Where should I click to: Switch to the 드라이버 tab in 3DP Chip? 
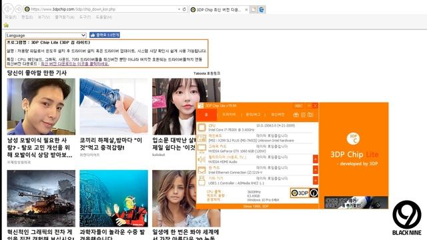point(229,115)
